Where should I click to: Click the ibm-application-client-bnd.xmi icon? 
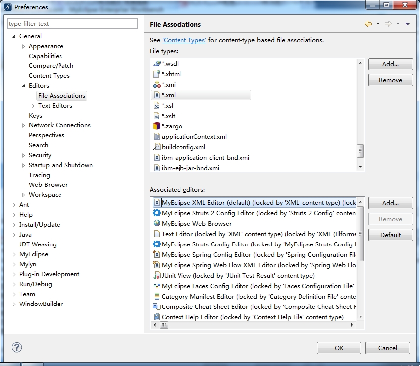coord(157,158)
